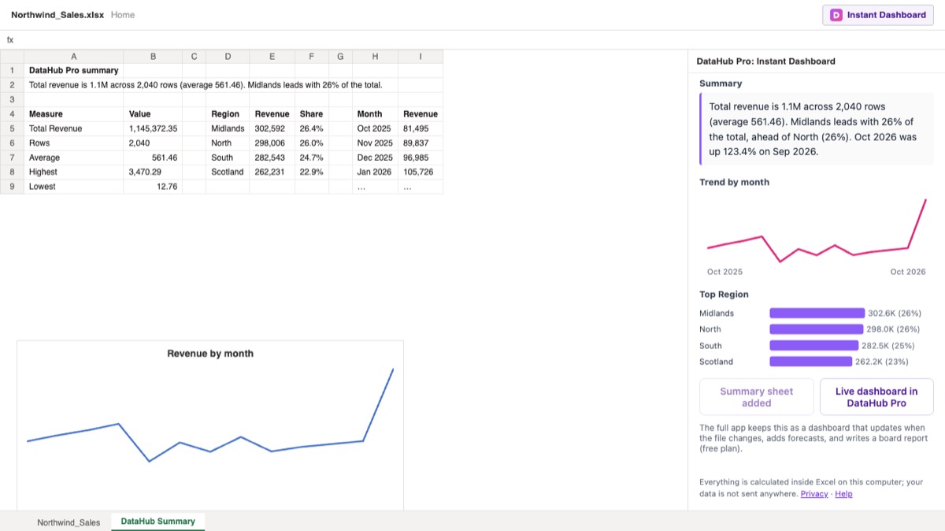Click the Midlands bar in Top Region
Image resolution: width=945 pixels, height=531 pixels.
817,313
